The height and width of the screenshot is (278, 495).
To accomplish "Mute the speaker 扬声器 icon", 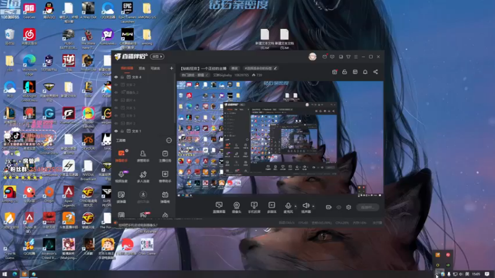I will coord(306,206).
